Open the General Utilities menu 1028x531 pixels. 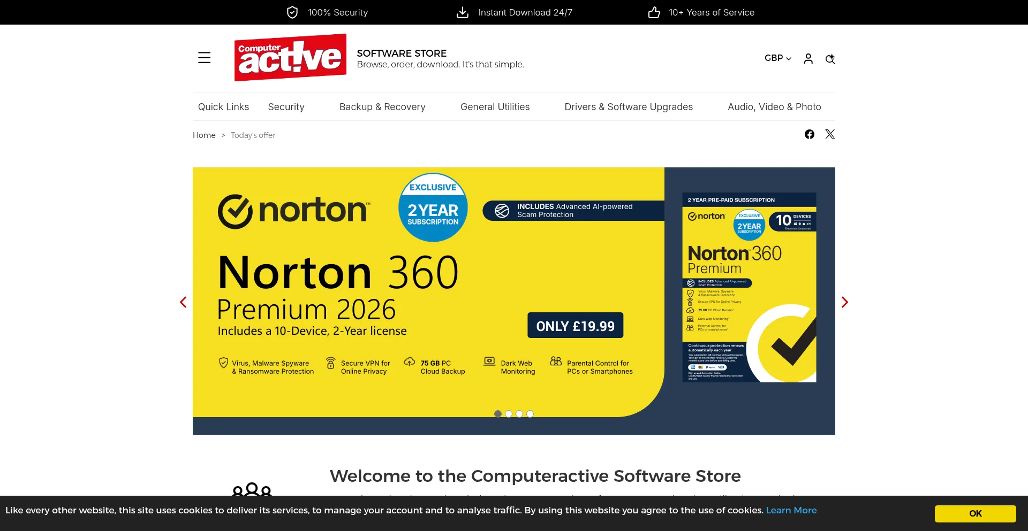495,107
